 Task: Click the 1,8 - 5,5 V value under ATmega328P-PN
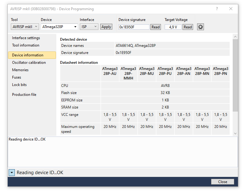(x=221, y=117)
